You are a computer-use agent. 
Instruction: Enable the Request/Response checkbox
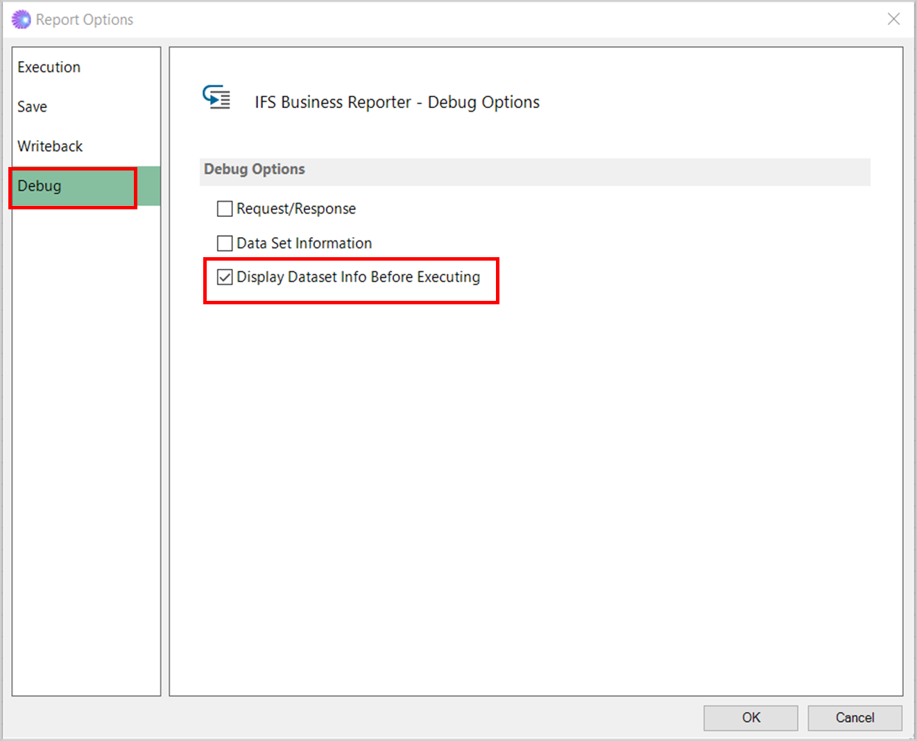pyautogui.click(x=225, y=209)
